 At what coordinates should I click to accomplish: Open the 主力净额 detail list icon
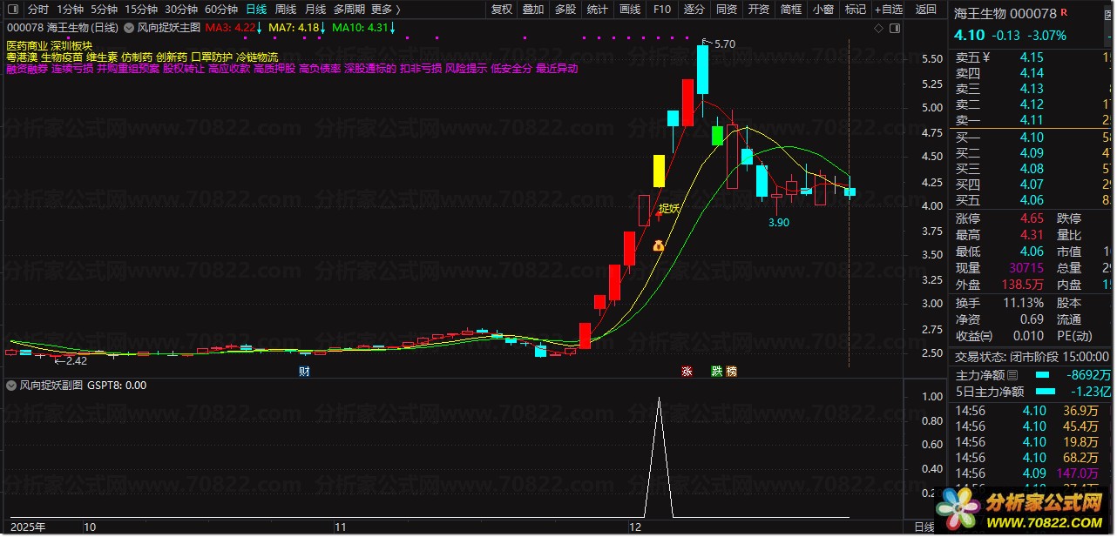pyautogui.click(x=1012, y=375)
